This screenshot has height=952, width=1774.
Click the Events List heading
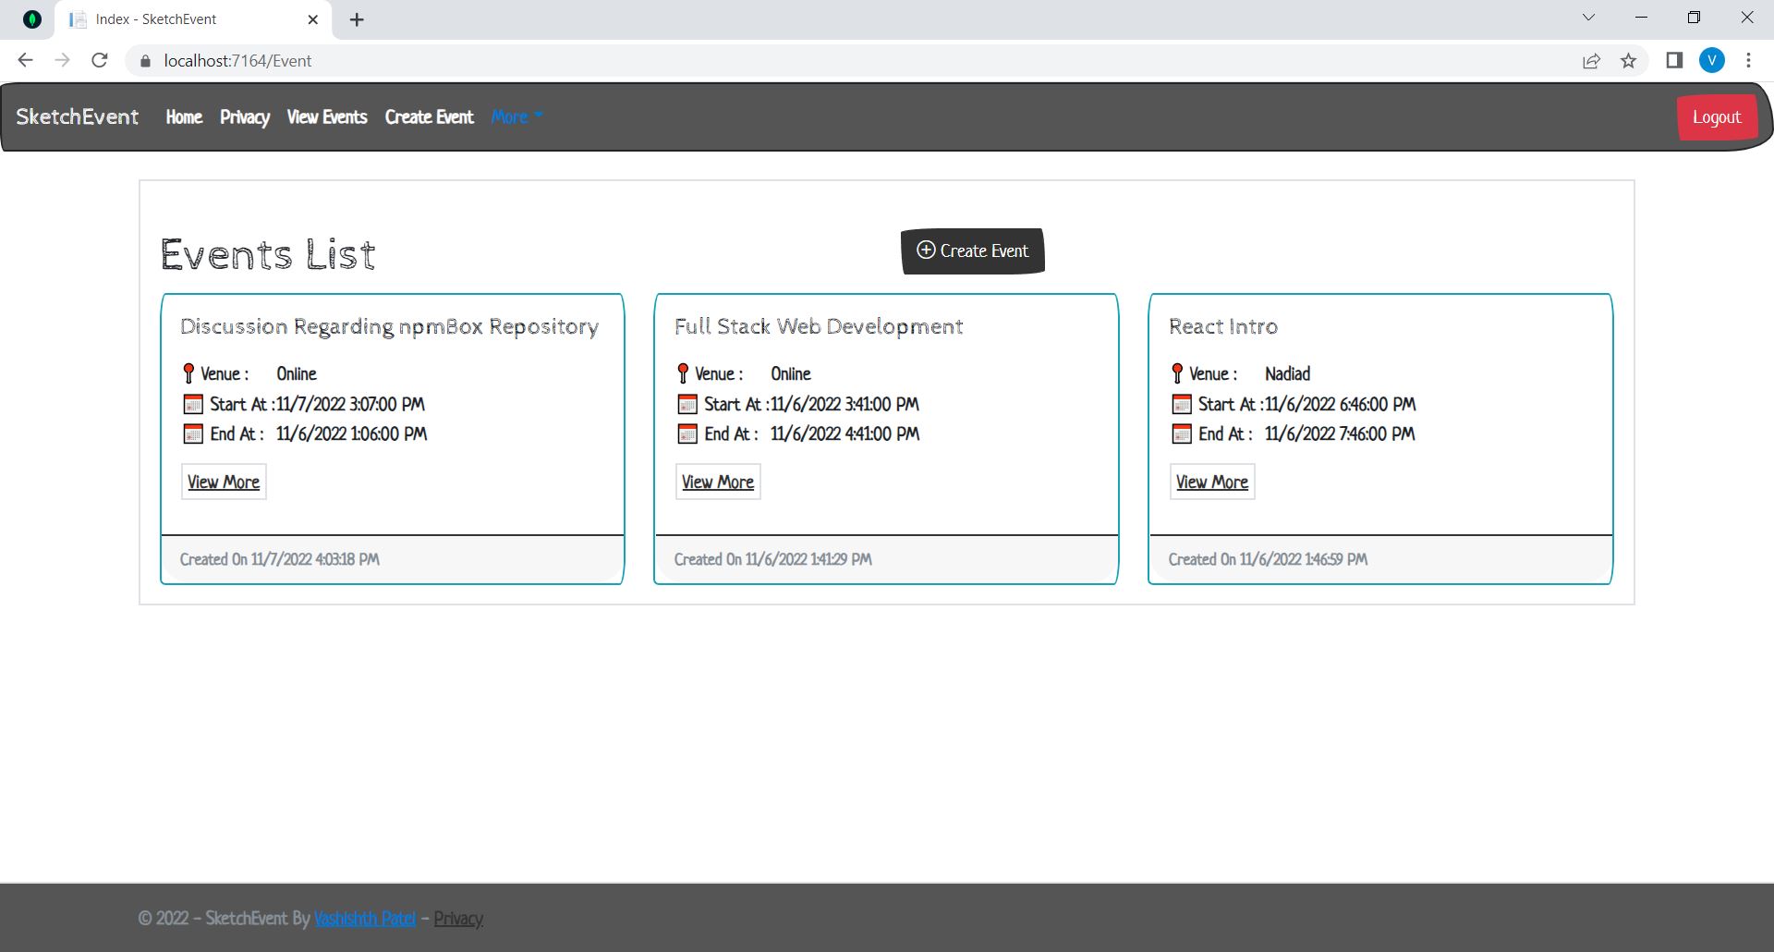(x=268, y=254)
